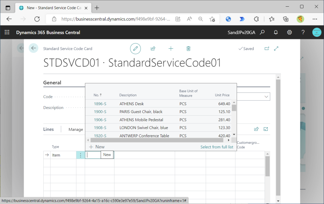Click the card's vertical scrollbar

click(278, 137)
